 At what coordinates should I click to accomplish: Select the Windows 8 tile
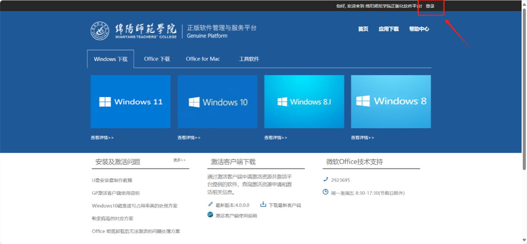[391, 102]
